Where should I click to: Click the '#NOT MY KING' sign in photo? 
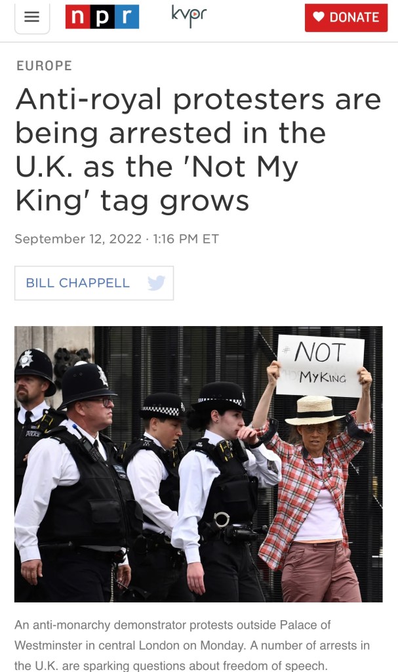(320, 366)
